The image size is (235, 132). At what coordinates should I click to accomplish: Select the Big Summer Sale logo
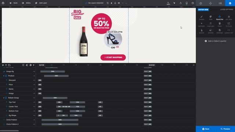click(77, 15)
